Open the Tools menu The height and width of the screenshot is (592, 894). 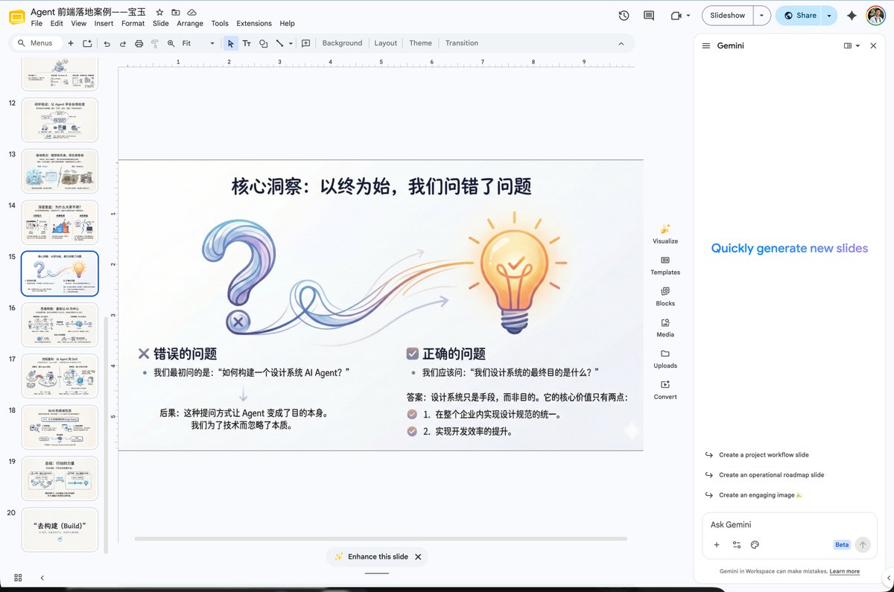tap(220, 23)
